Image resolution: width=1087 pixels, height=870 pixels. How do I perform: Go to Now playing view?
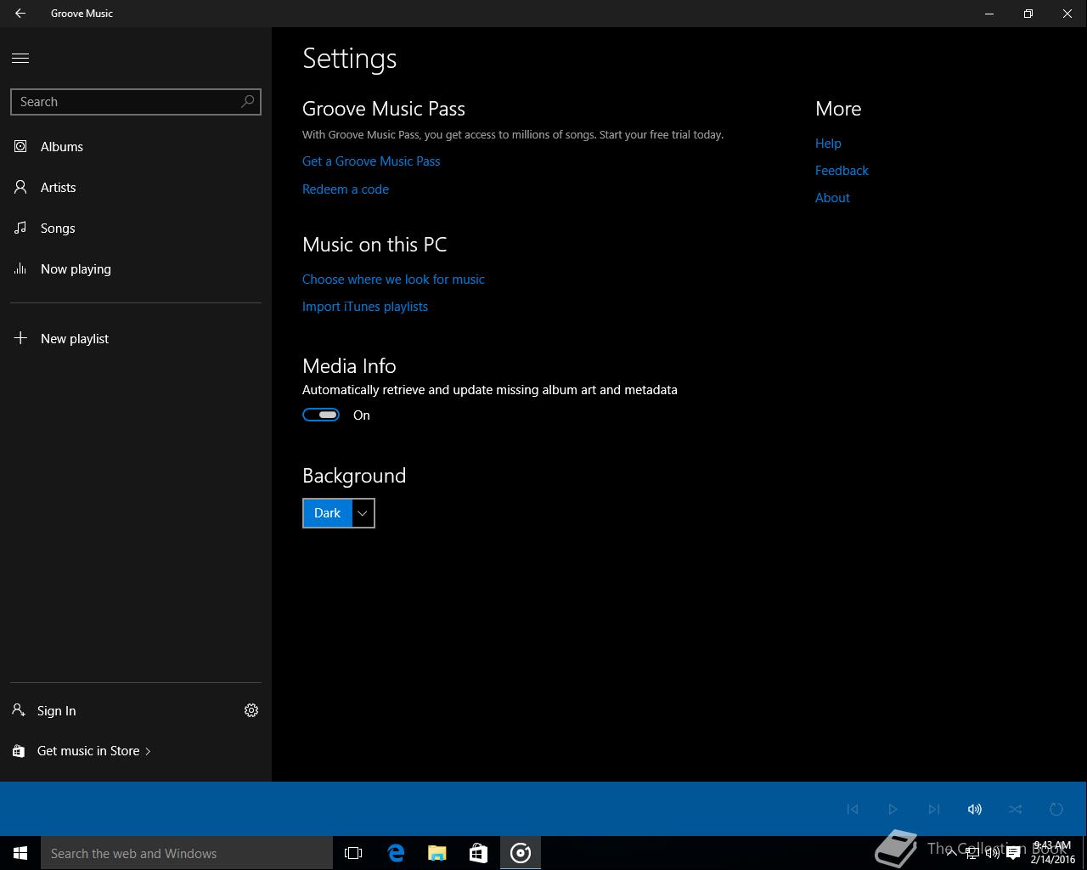(136, 268)
